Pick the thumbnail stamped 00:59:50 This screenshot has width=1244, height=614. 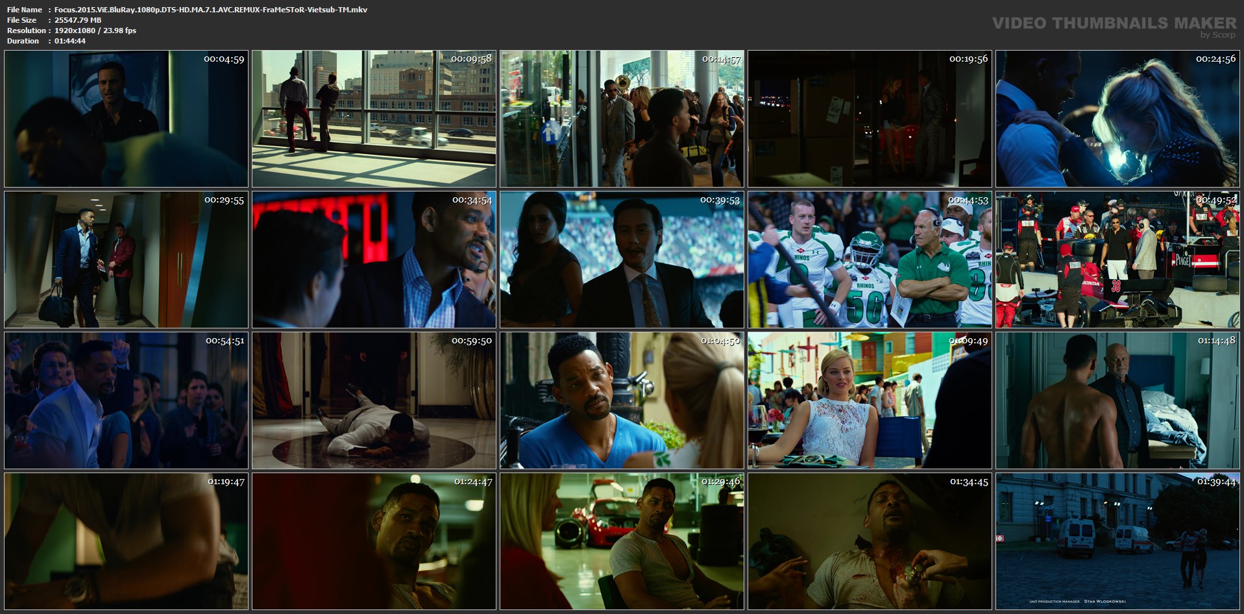374,400
